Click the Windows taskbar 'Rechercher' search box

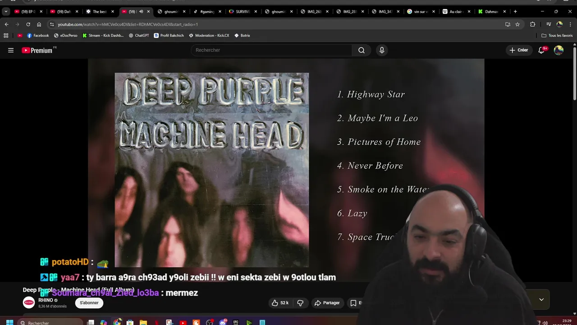(50, 322)
